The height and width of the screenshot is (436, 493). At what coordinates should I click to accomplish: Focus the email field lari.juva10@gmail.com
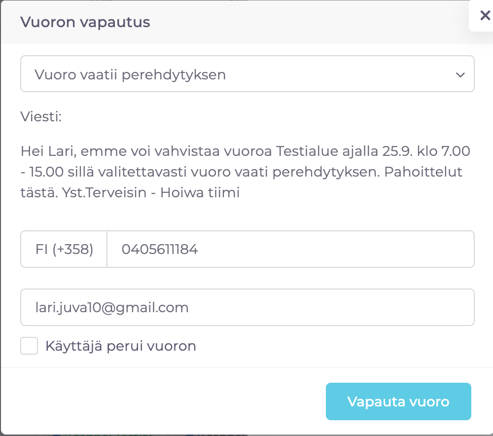(x=246, y=308)
